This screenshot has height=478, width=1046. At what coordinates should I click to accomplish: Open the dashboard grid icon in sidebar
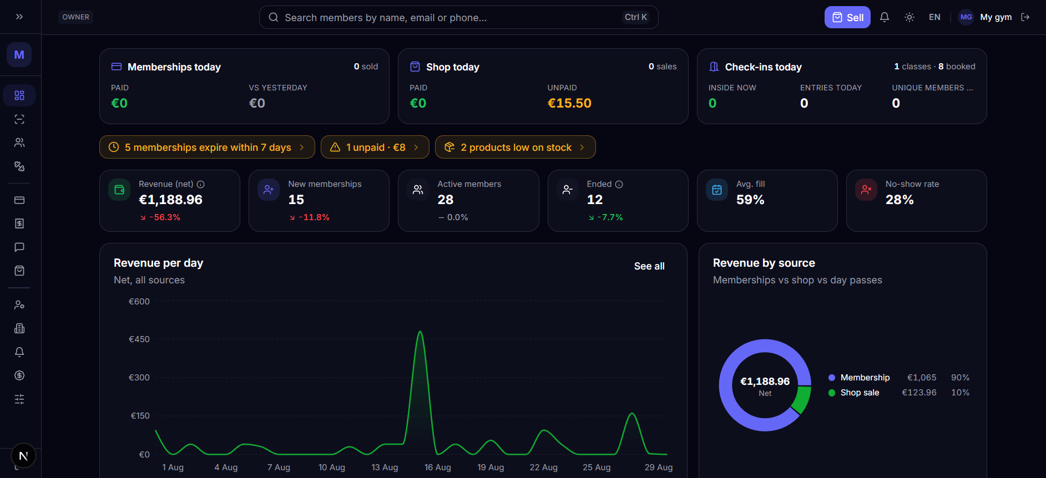click(x=19, y=95)
